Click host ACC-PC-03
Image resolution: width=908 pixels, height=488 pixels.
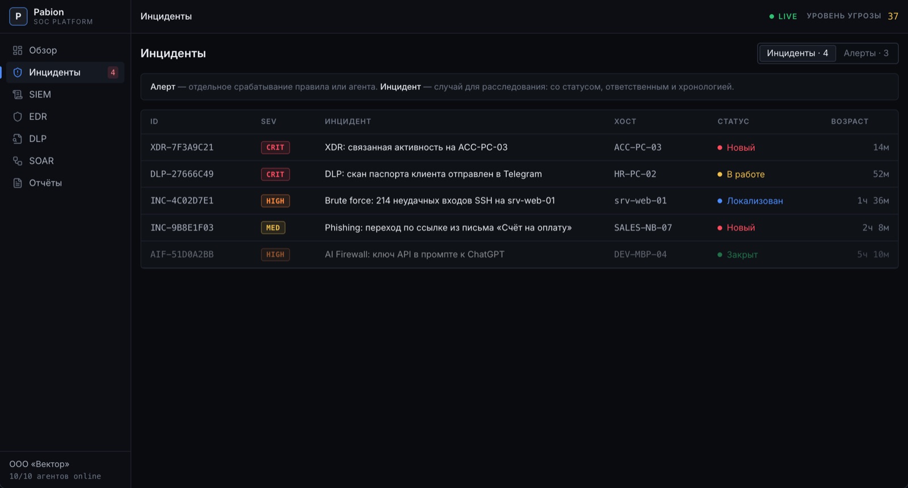[638, 148]
